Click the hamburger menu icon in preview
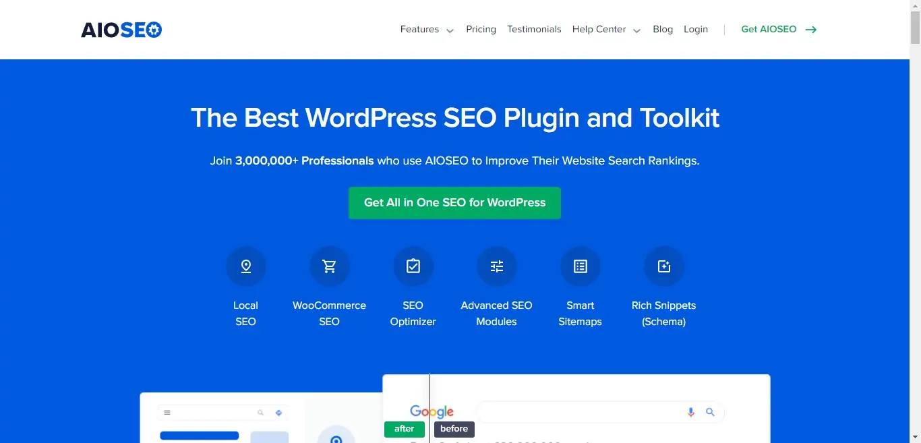921x443 pixels. [167, 413]
